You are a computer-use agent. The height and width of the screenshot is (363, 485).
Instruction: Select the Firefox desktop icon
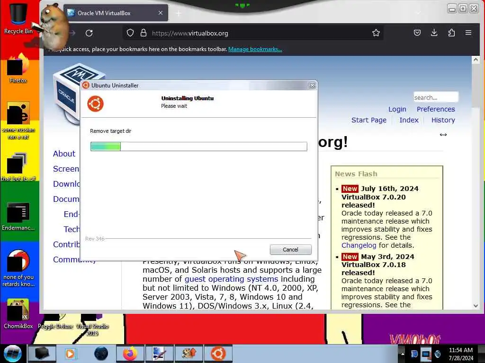click(18, 69)
